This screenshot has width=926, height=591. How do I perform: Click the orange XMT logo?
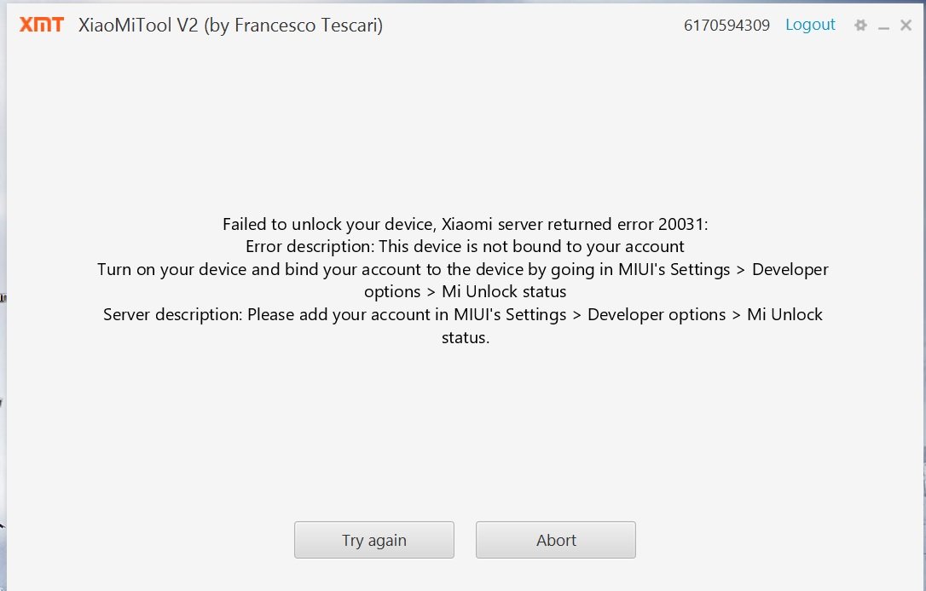41,25
